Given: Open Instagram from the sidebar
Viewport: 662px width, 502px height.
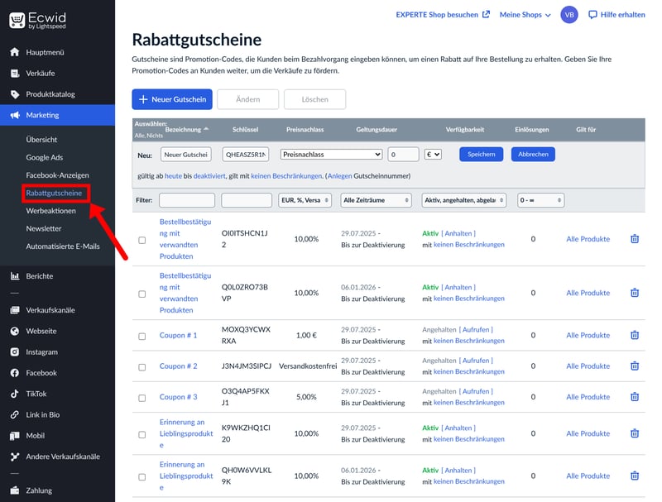Looking at the screenshot, I should coord(41,351).
